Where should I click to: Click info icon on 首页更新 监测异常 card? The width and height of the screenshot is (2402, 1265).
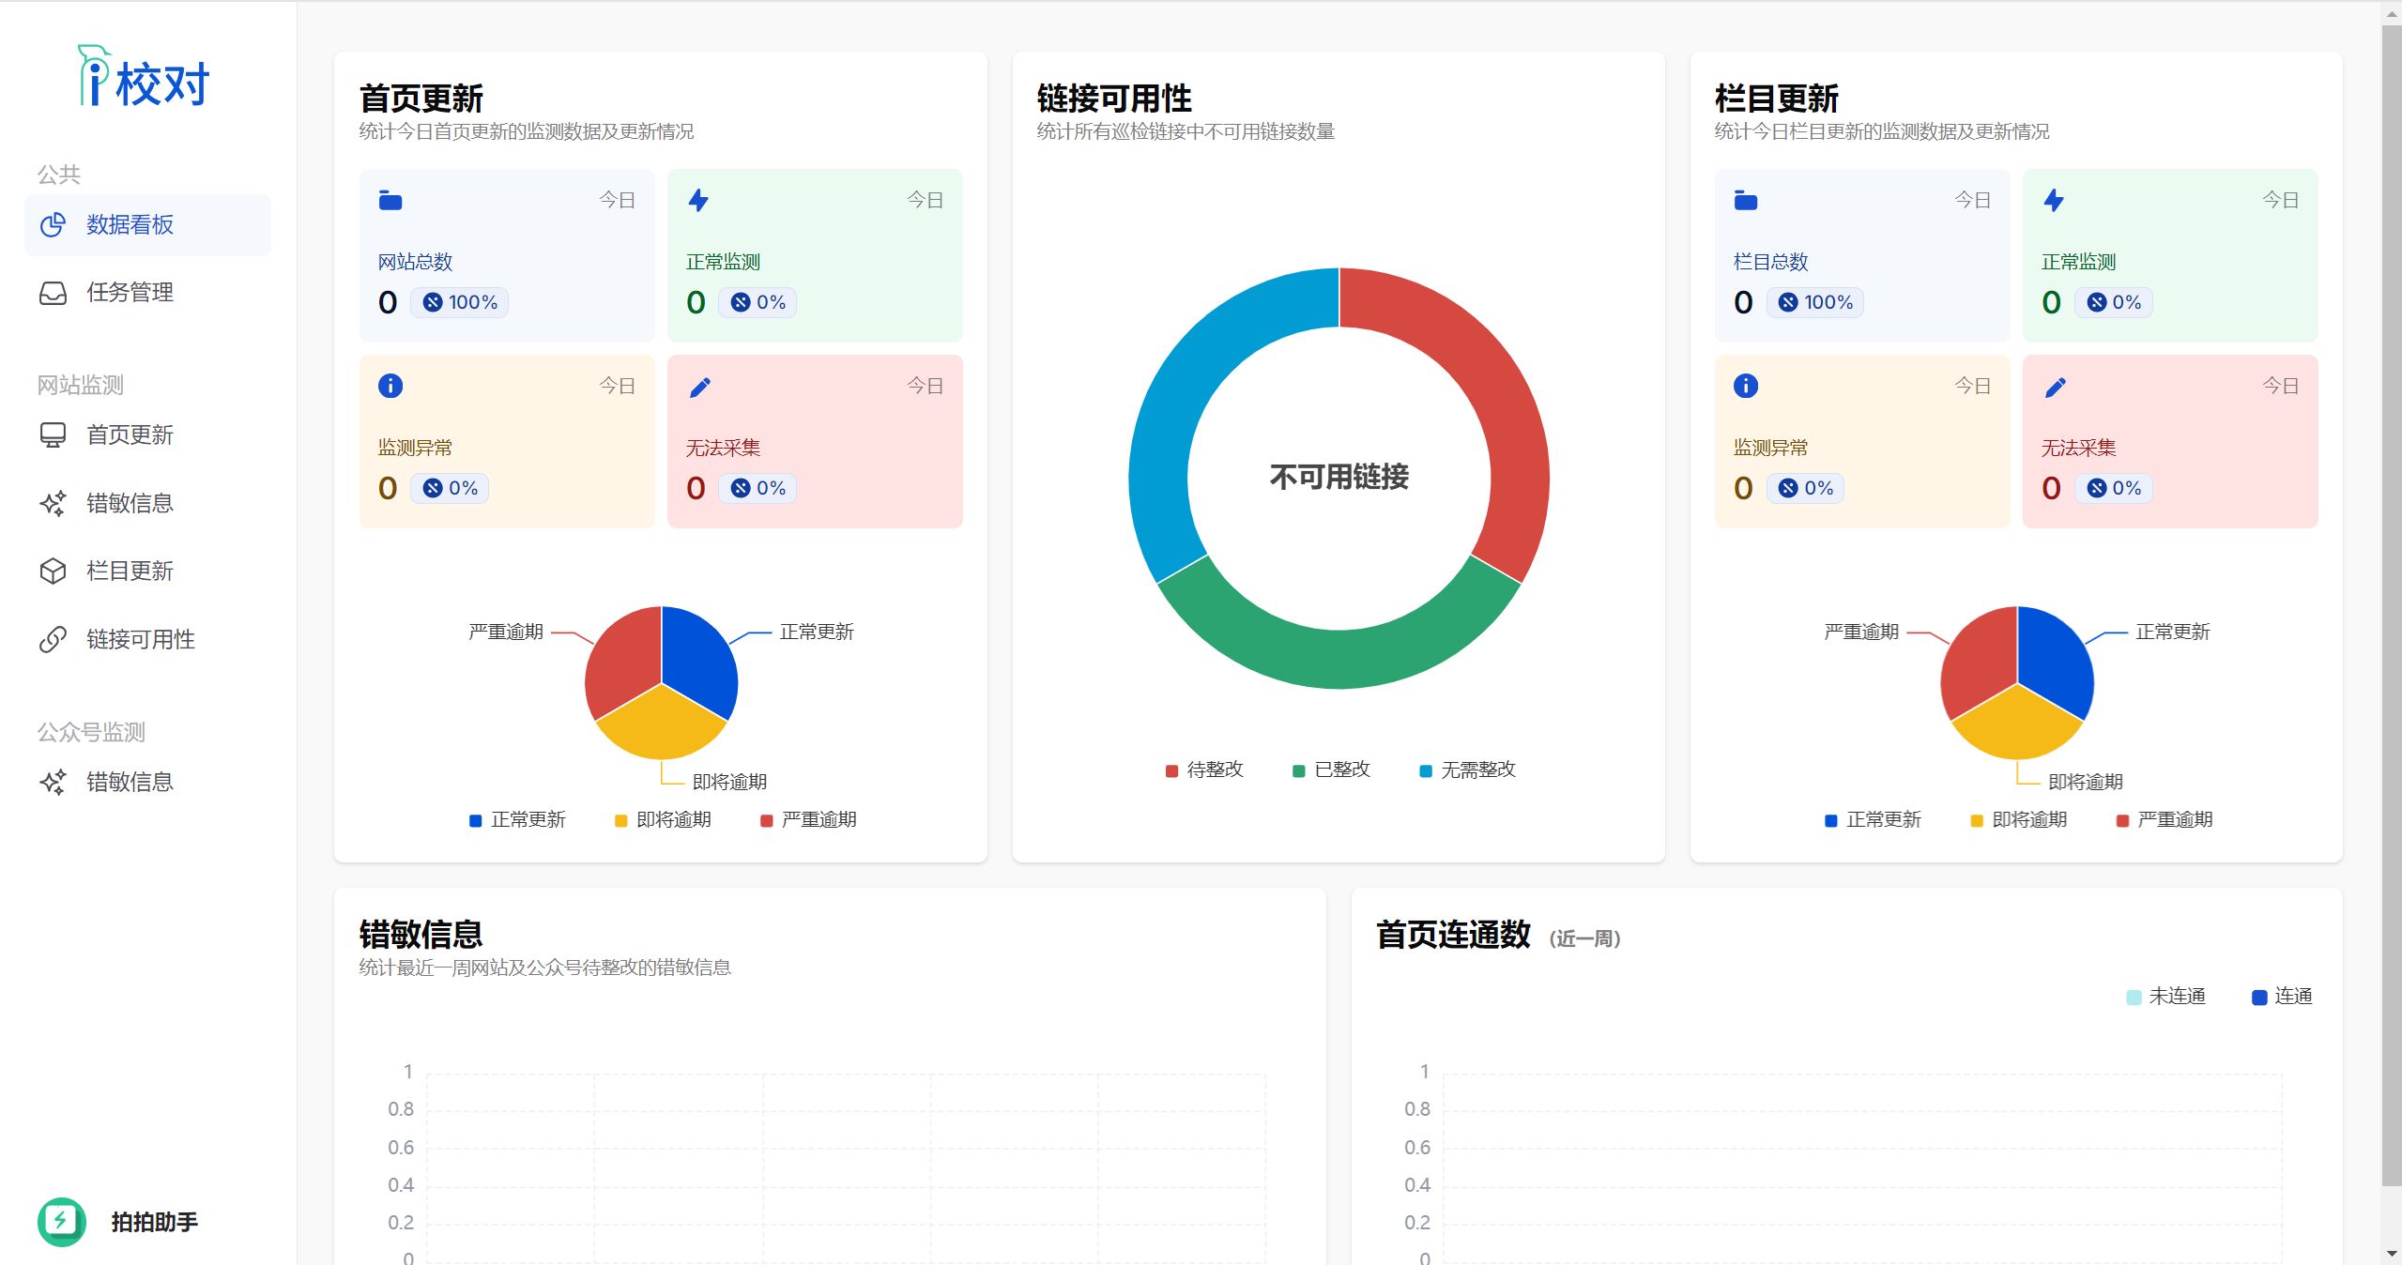(390, 387)
